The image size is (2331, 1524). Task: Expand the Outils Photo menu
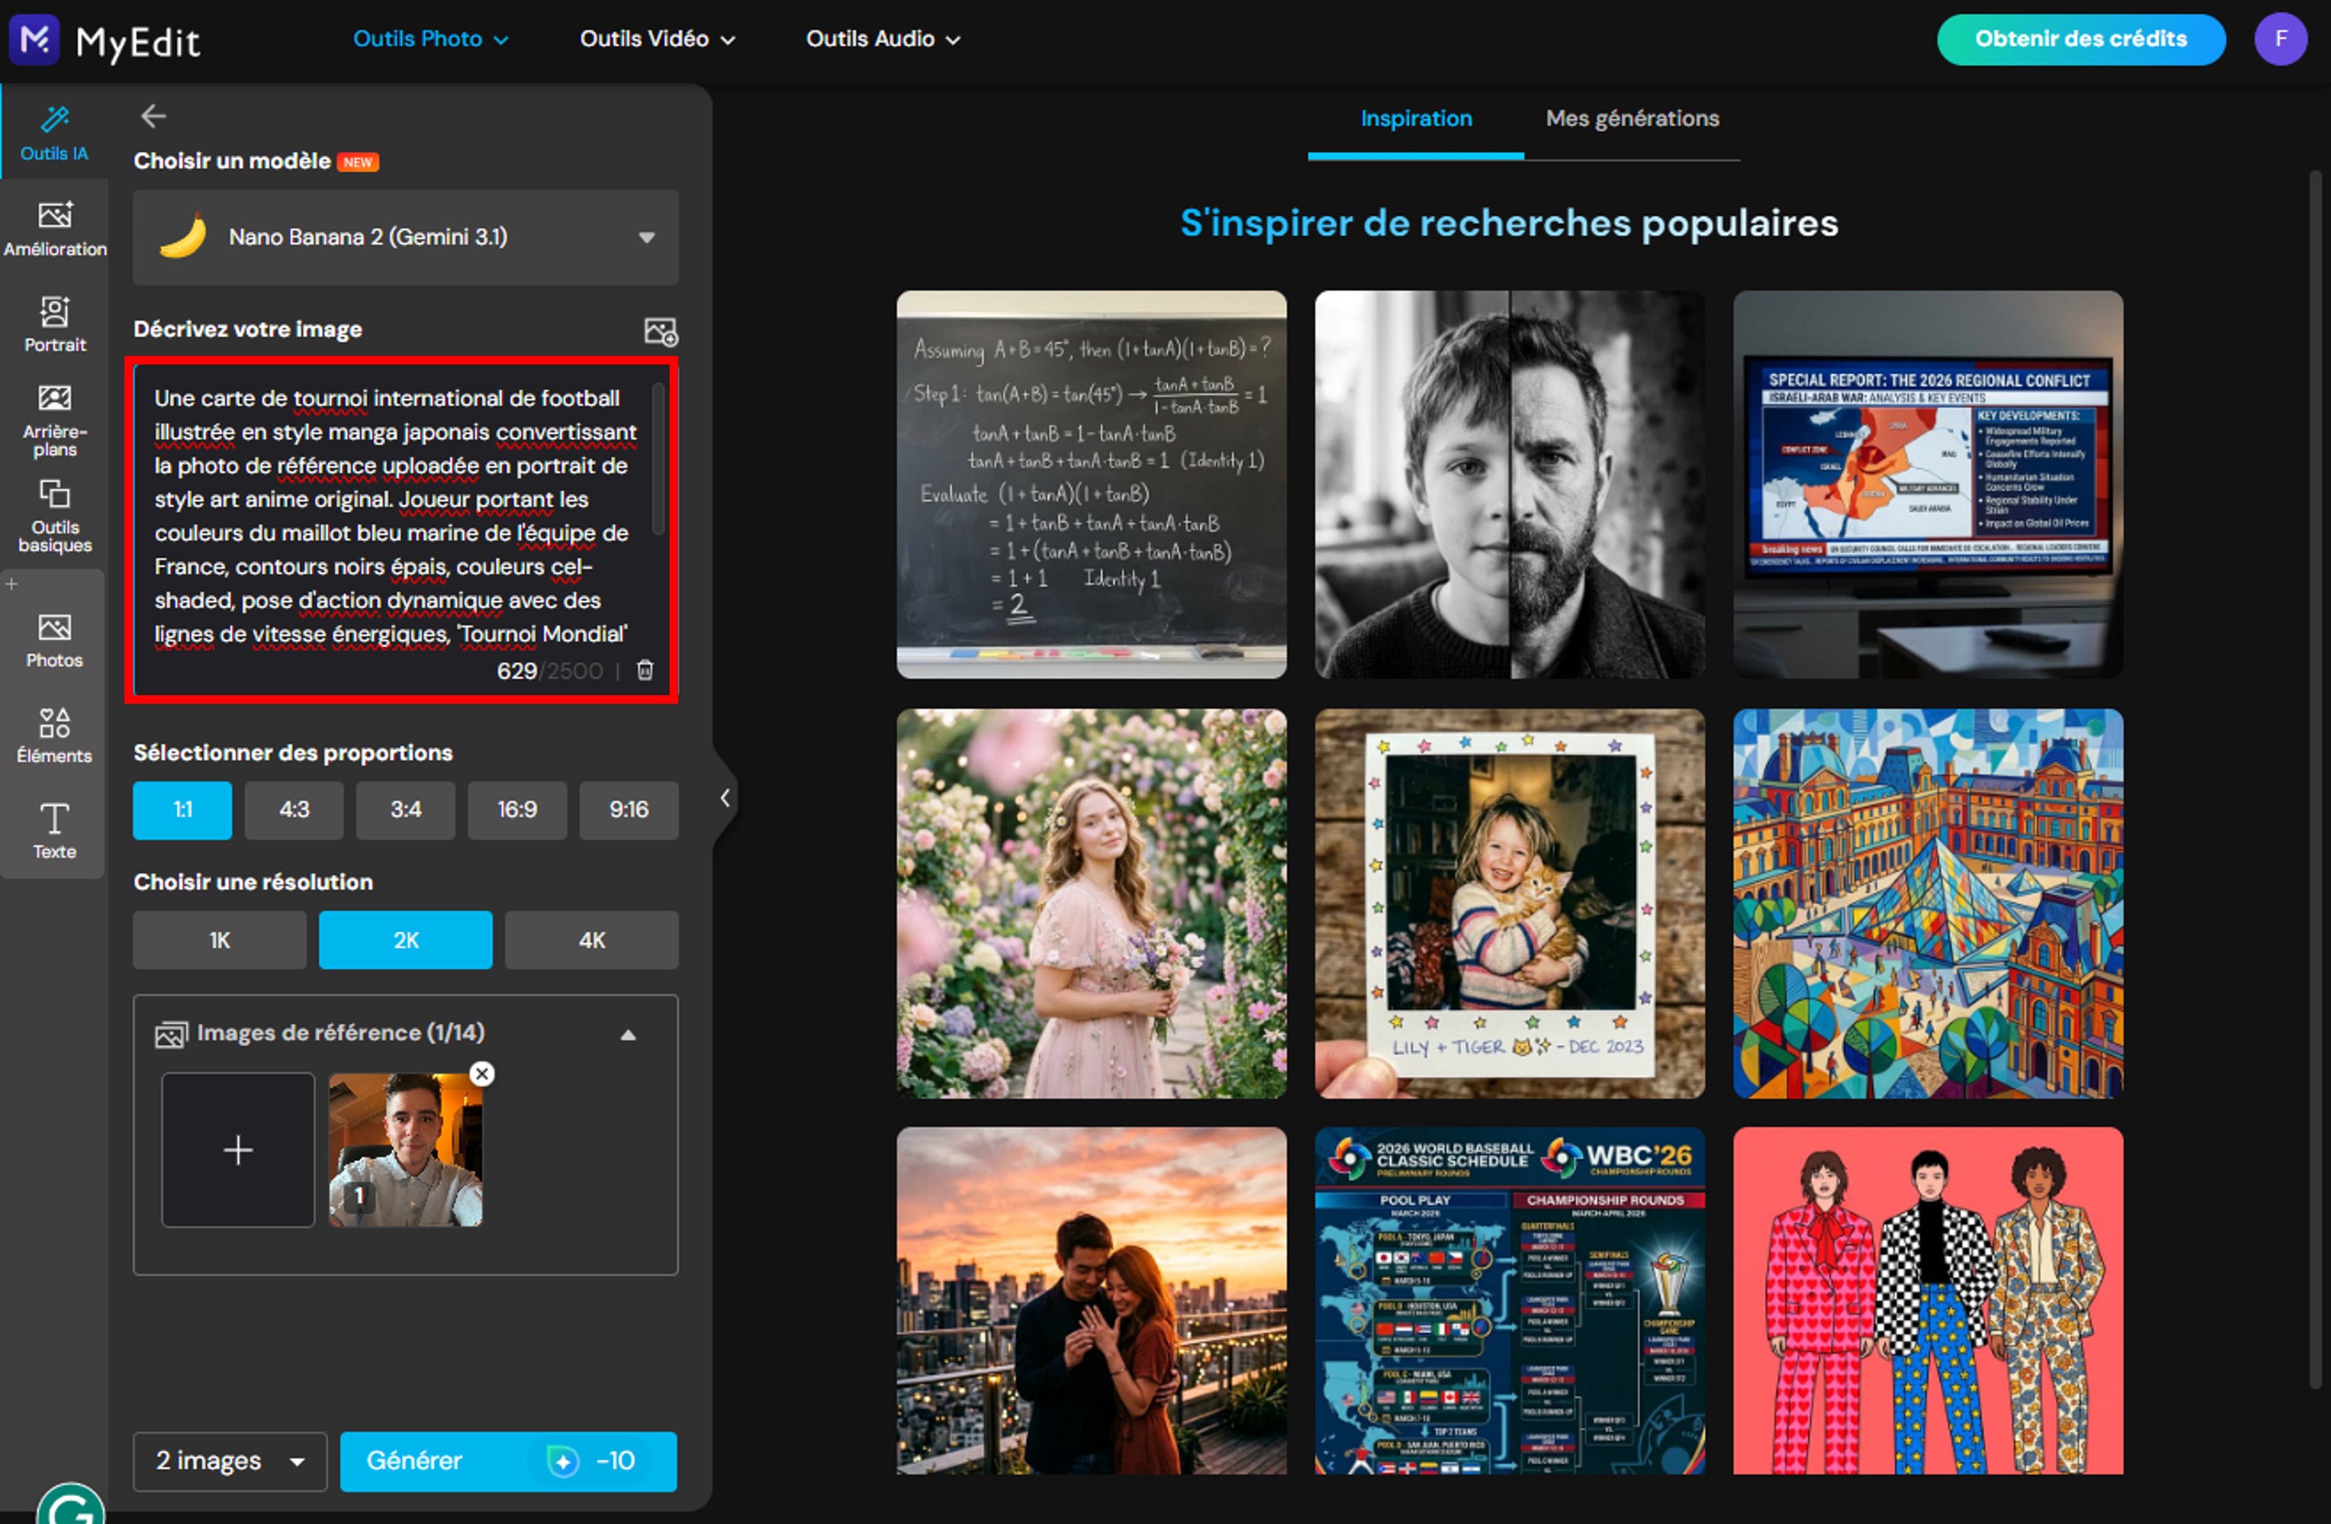coord(431,39)
